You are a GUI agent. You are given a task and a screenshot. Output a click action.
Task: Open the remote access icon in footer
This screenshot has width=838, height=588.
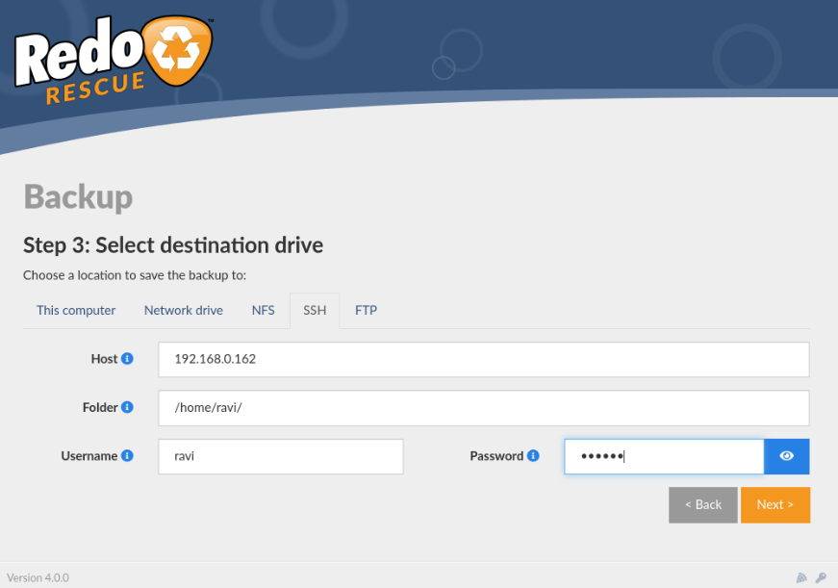coord(801,577)
